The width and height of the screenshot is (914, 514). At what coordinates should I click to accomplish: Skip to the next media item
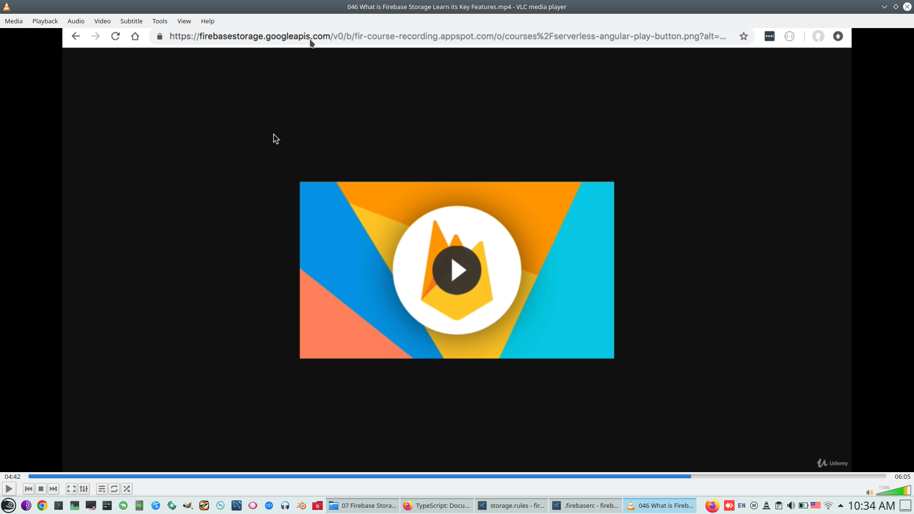tap(53, 489)
